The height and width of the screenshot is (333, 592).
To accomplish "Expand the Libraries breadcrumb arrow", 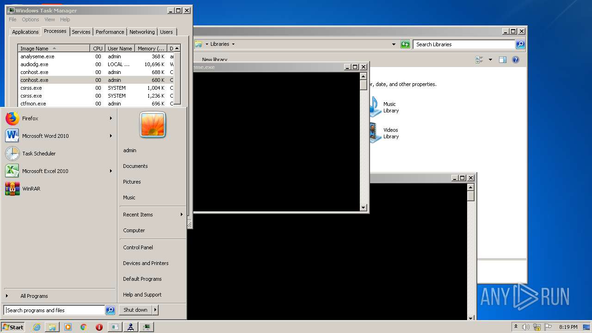I will (x=233, y=44).
